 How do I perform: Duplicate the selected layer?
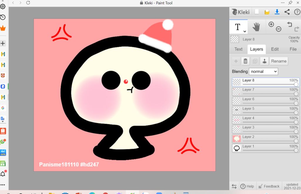tap(255, 61)
